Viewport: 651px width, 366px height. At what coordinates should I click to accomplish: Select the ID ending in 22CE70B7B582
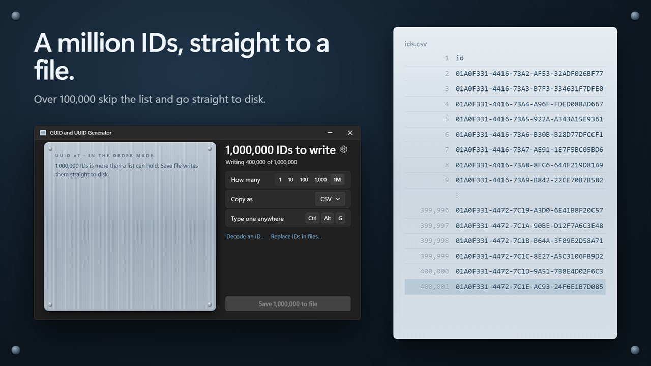click(x=529, y=180)
